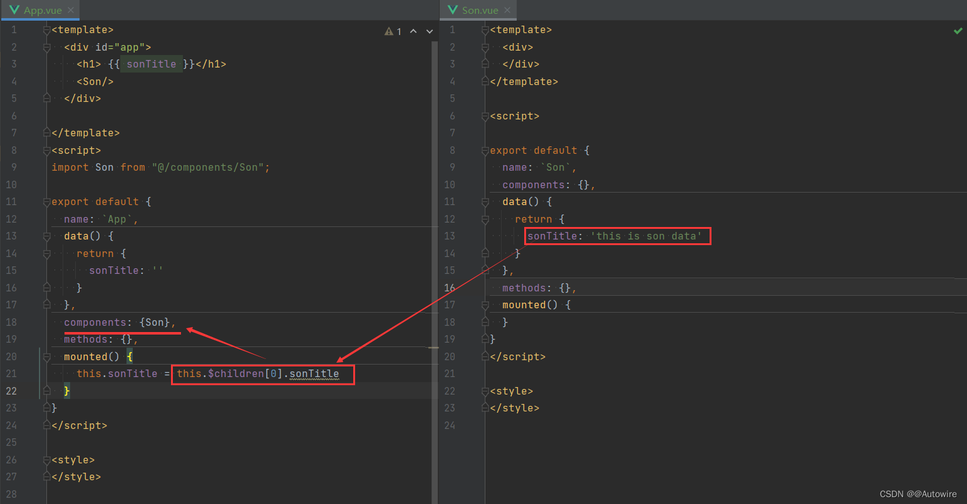This screenshot has width=967, height=504.
Task: Open the warning indicator showing 1 problem
Action: 393,31
